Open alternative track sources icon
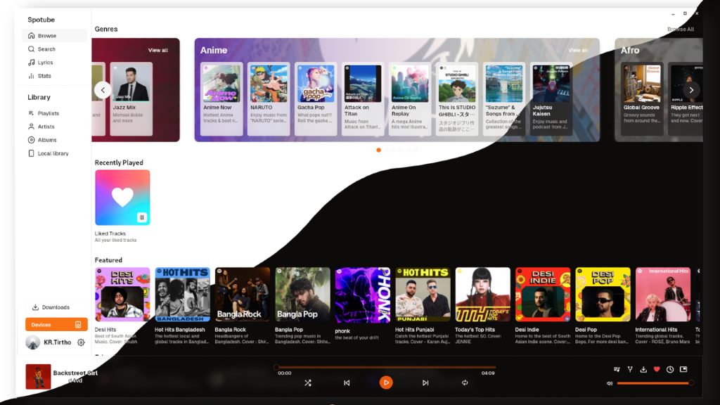The image size is (720, 405). coord(630,369)
